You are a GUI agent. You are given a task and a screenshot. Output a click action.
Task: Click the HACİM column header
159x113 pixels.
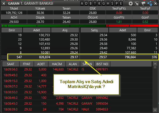[x=57, y=64]
